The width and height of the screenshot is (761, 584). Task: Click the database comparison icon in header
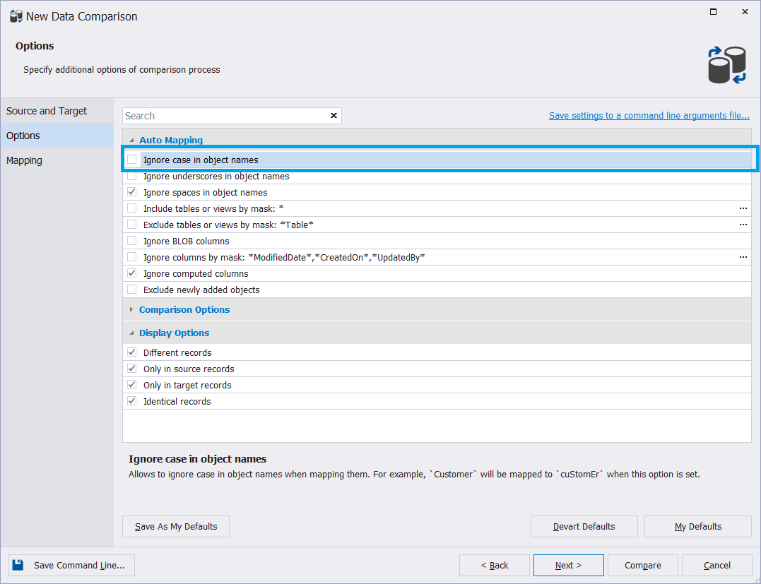pyautogui.click(x=726, y=65)
